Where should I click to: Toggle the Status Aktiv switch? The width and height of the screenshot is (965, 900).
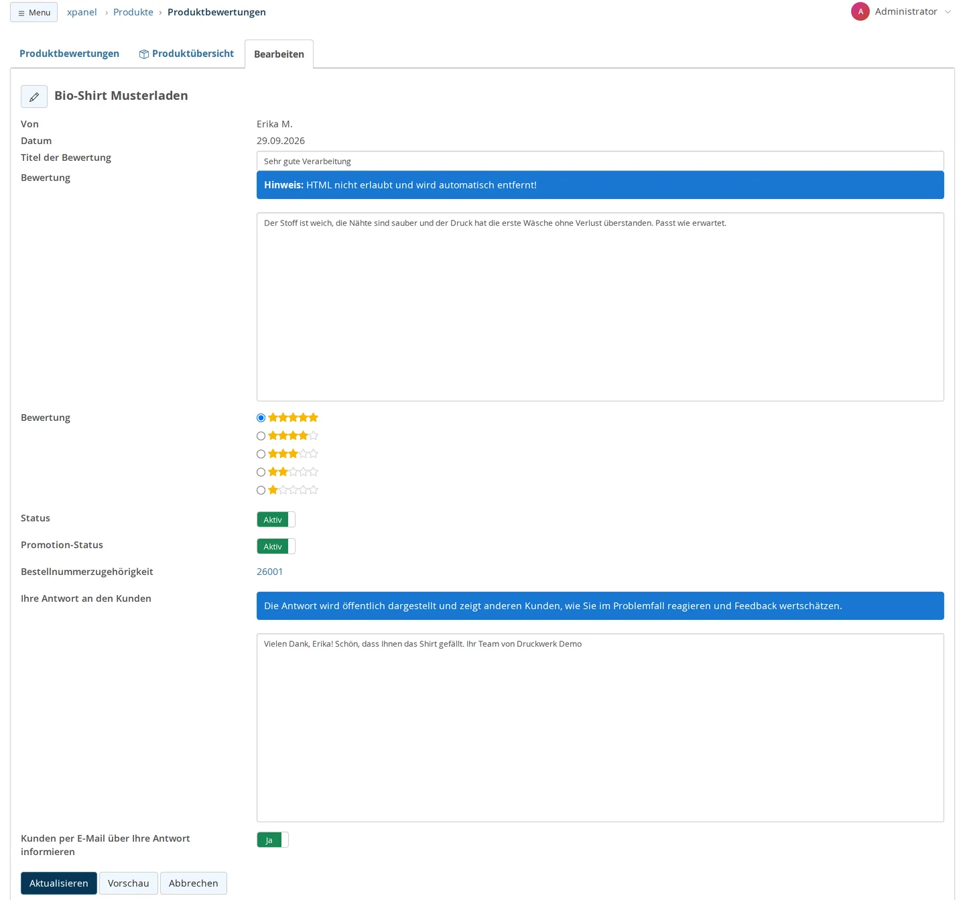[x=276, y=519]
